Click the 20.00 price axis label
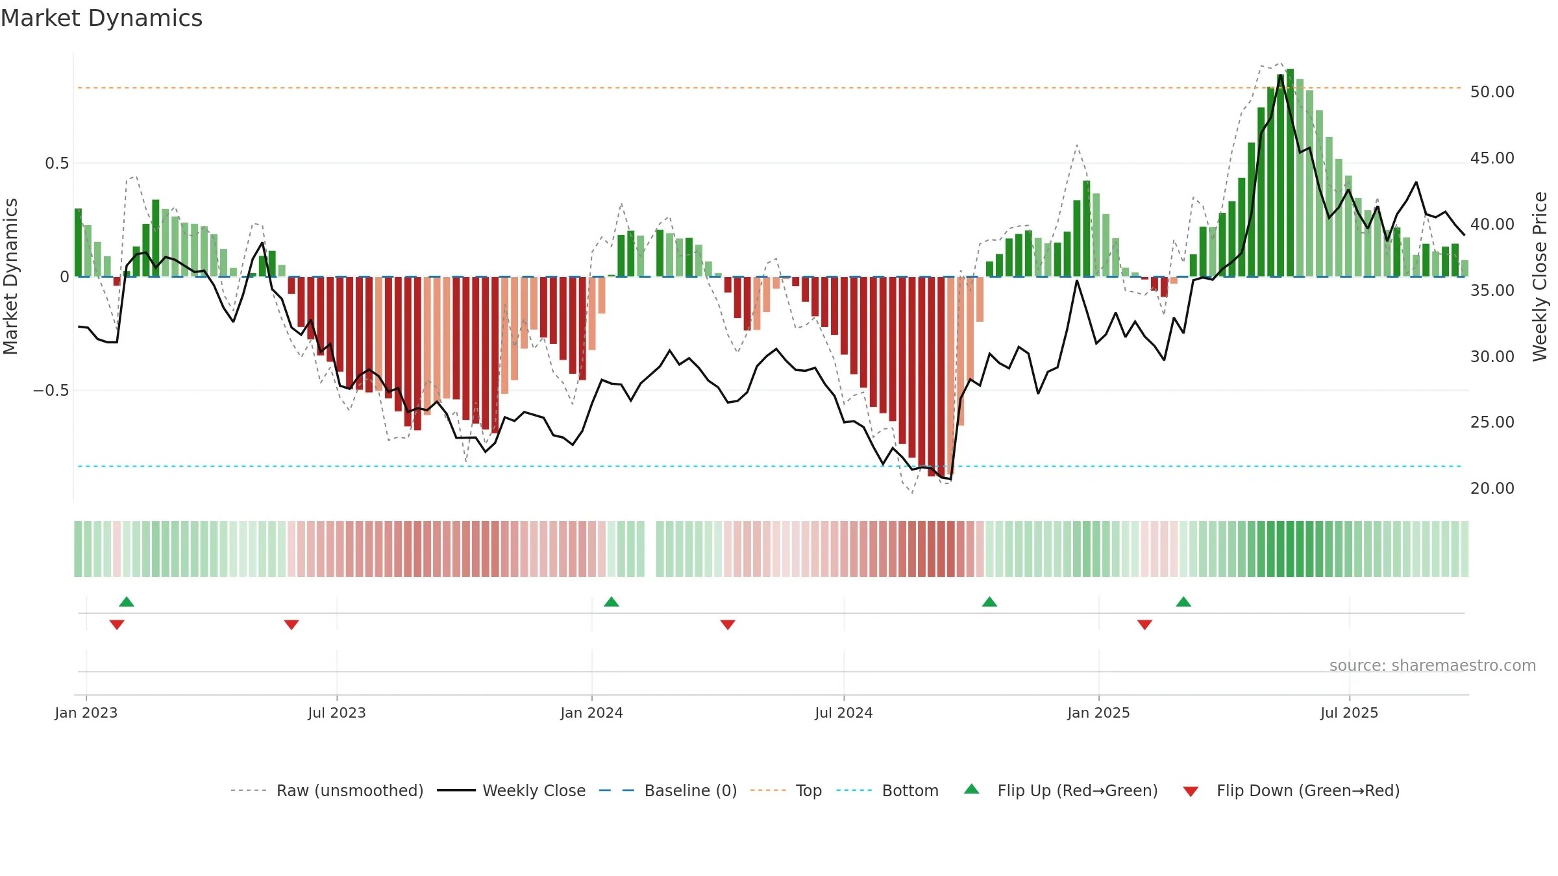Image resolution: width=1558 pixels, height=876 pixels. [x=1492, y=489]
